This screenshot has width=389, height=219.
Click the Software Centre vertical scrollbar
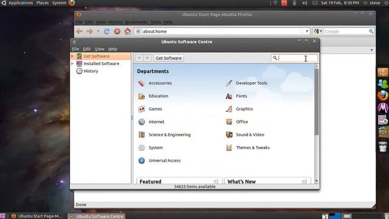pos(316,102)
